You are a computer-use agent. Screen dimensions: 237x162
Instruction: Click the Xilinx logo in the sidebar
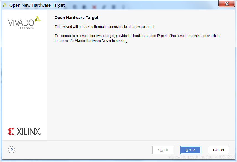24,131
